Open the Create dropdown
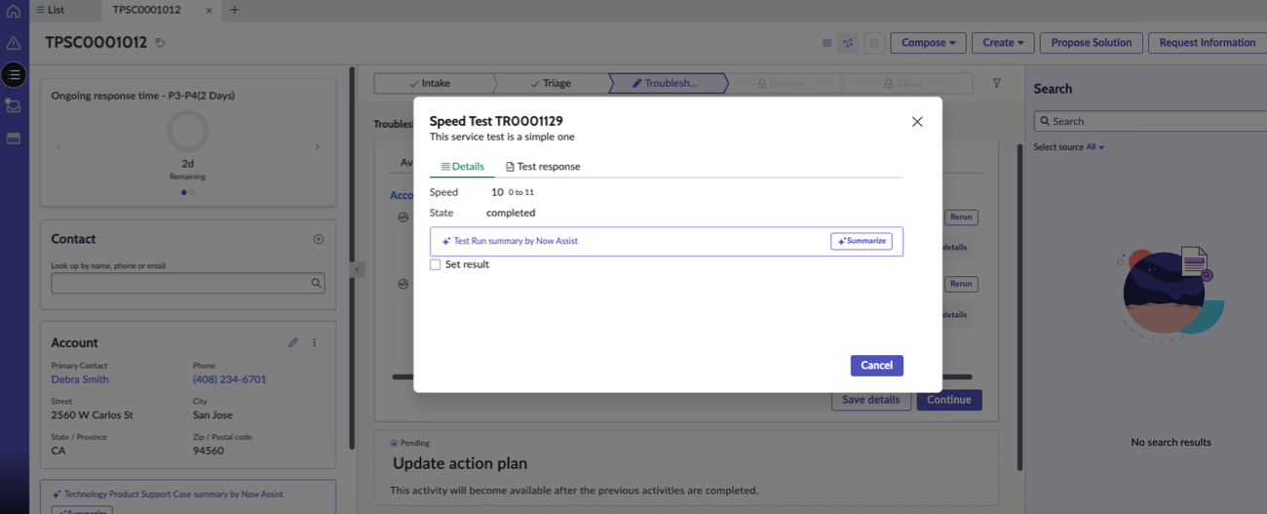 click(x=1003, y=43)
